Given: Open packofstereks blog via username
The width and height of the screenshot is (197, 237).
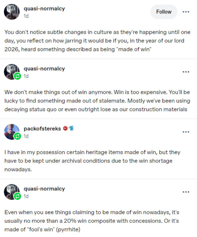Looking at the screenshot, I should click(42, 129).
